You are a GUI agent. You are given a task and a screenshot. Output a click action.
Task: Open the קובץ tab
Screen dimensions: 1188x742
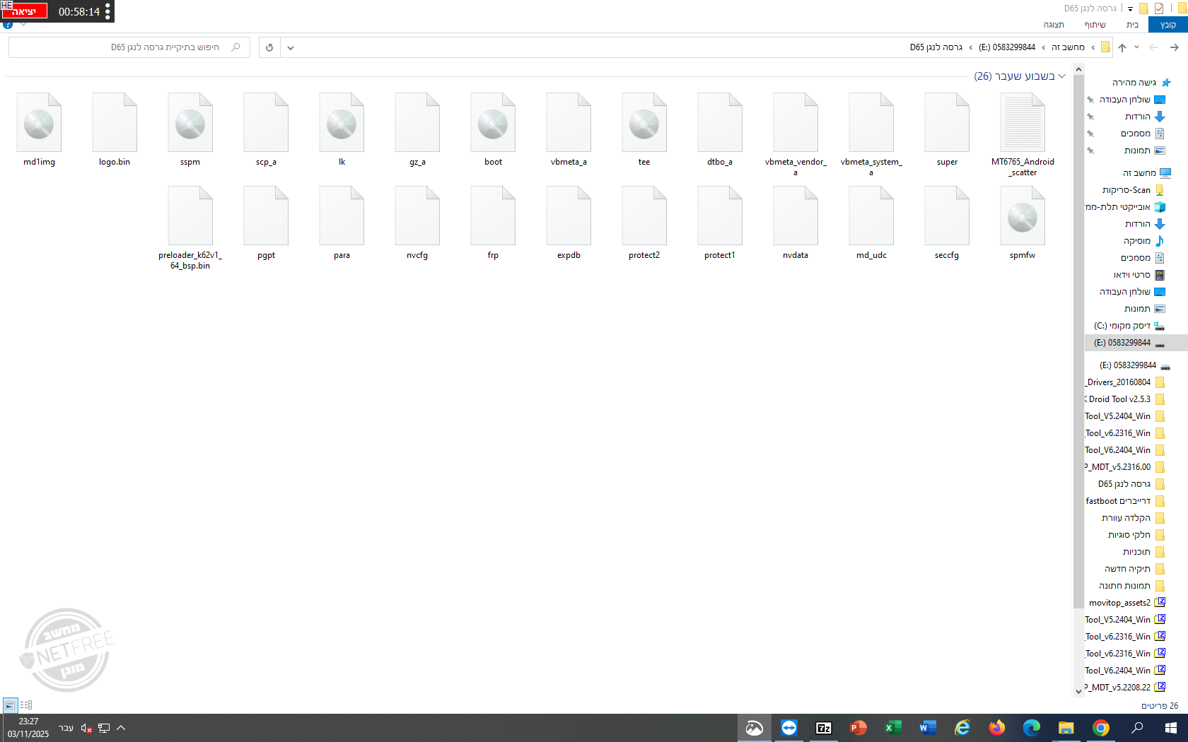coord(1170,24)
